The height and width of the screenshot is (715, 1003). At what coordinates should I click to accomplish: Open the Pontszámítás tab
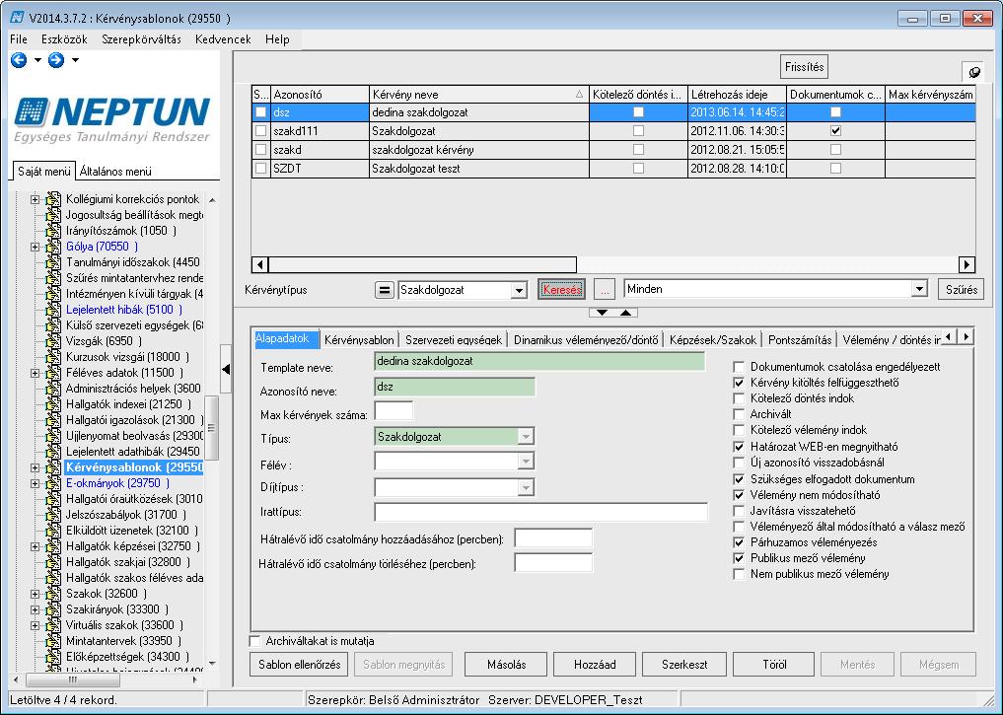click(x=800, y=340)
